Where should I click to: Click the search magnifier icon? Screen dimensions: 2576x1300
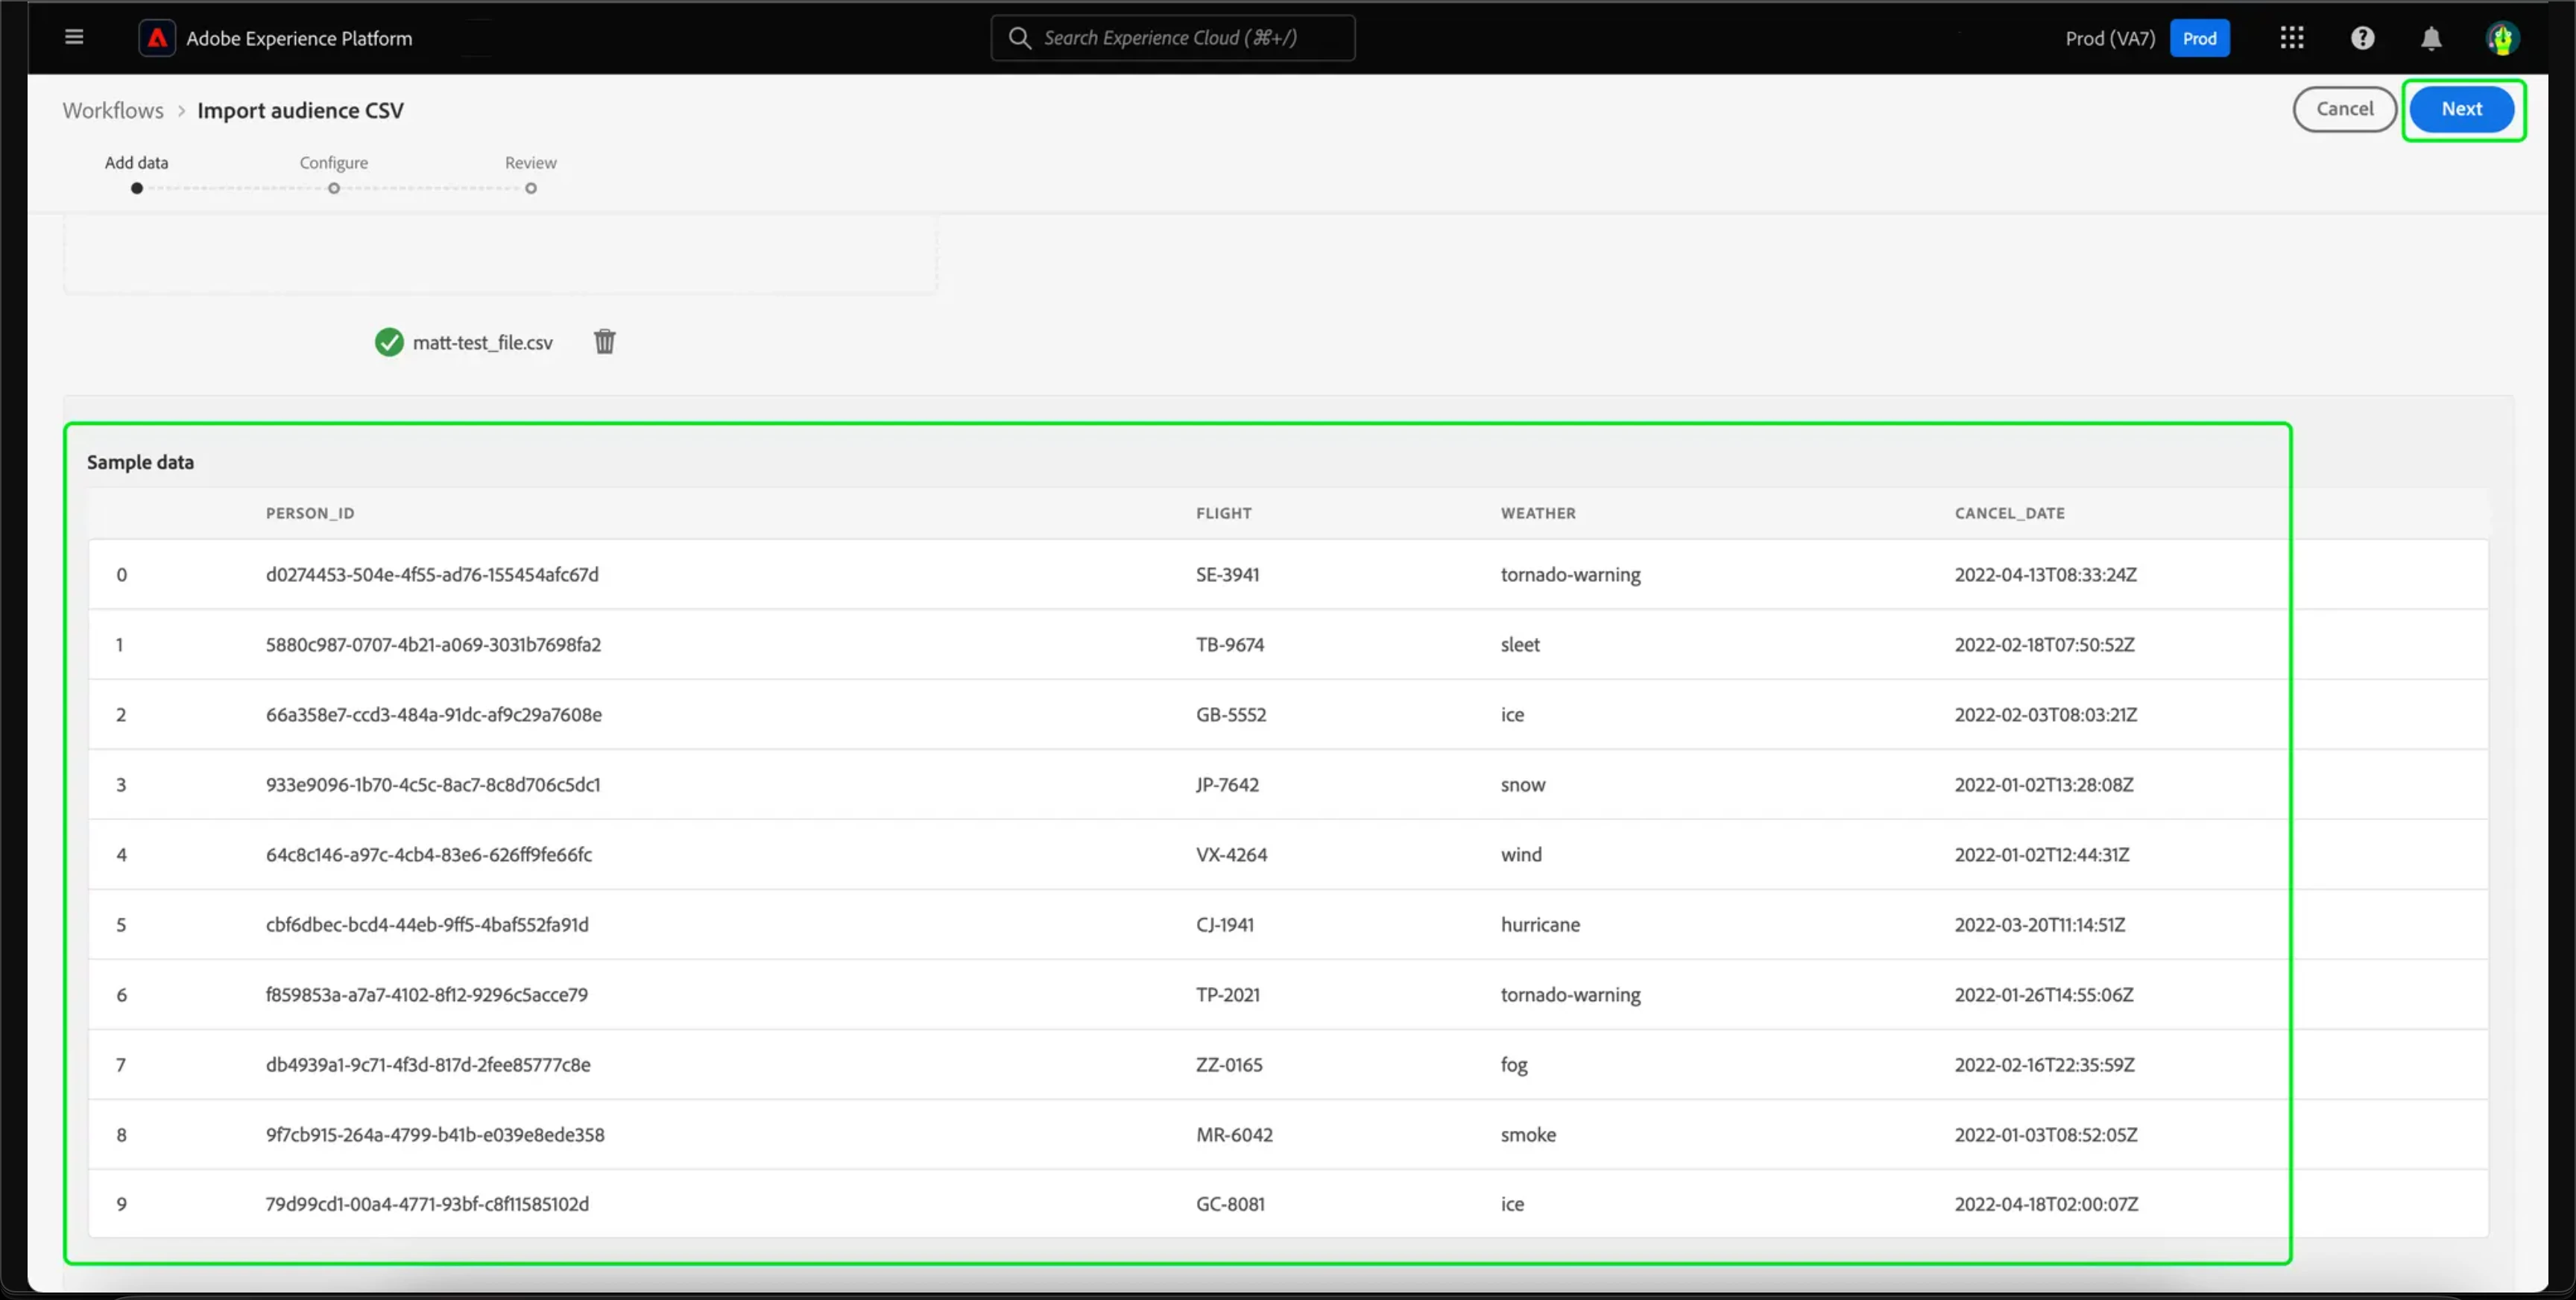tap(1019, 38)
